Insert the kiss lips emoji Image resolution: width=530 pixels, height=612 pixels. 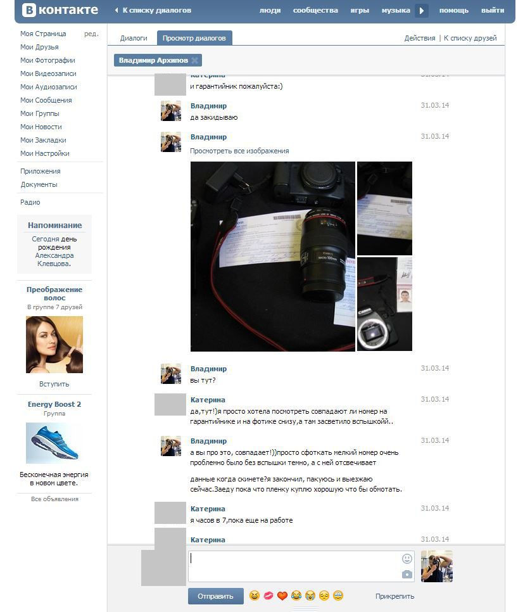(268, 596)
